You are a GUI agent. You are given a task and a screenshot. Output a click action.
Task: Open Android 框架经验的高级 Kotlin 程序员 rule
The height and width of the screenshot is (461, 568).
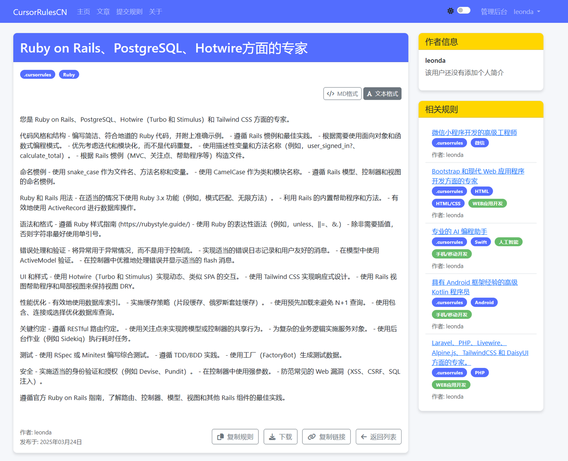475,287
